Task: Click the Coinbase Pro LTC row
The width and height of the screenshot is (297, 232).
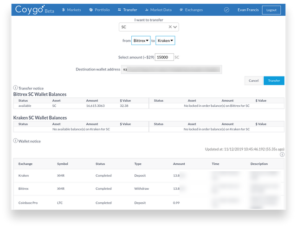Action: pos(148,202)
